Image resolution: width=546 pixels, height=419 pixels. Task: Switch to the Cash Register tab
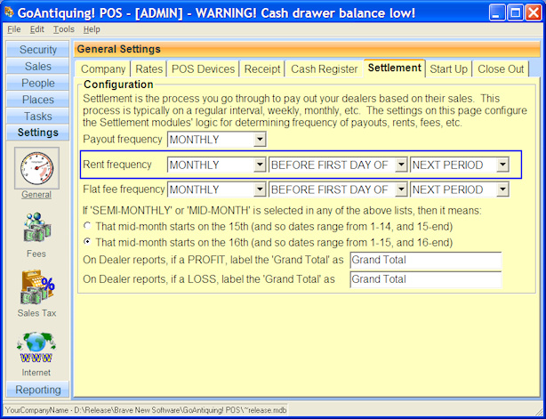point(325,69)
